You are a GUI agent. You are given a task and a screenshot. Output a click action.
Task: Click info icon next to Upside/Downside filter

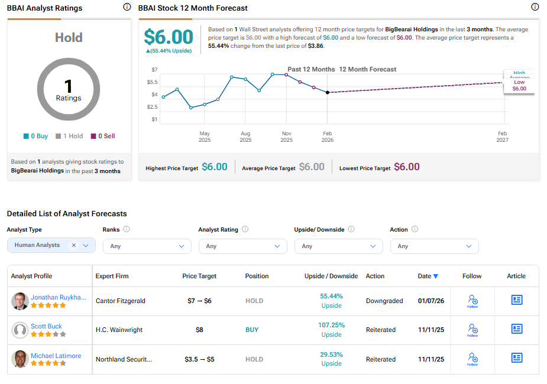(x=351, y=229)
